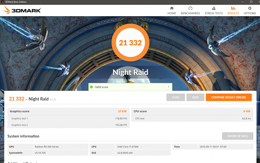Click the GUI label cell
260x163 pixels.
click(x=103, y=153)
